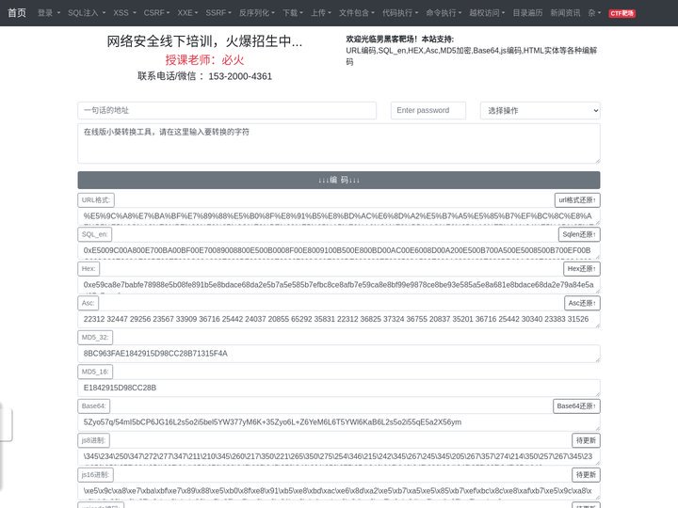Click the url格式还原 button

(577, 200)
